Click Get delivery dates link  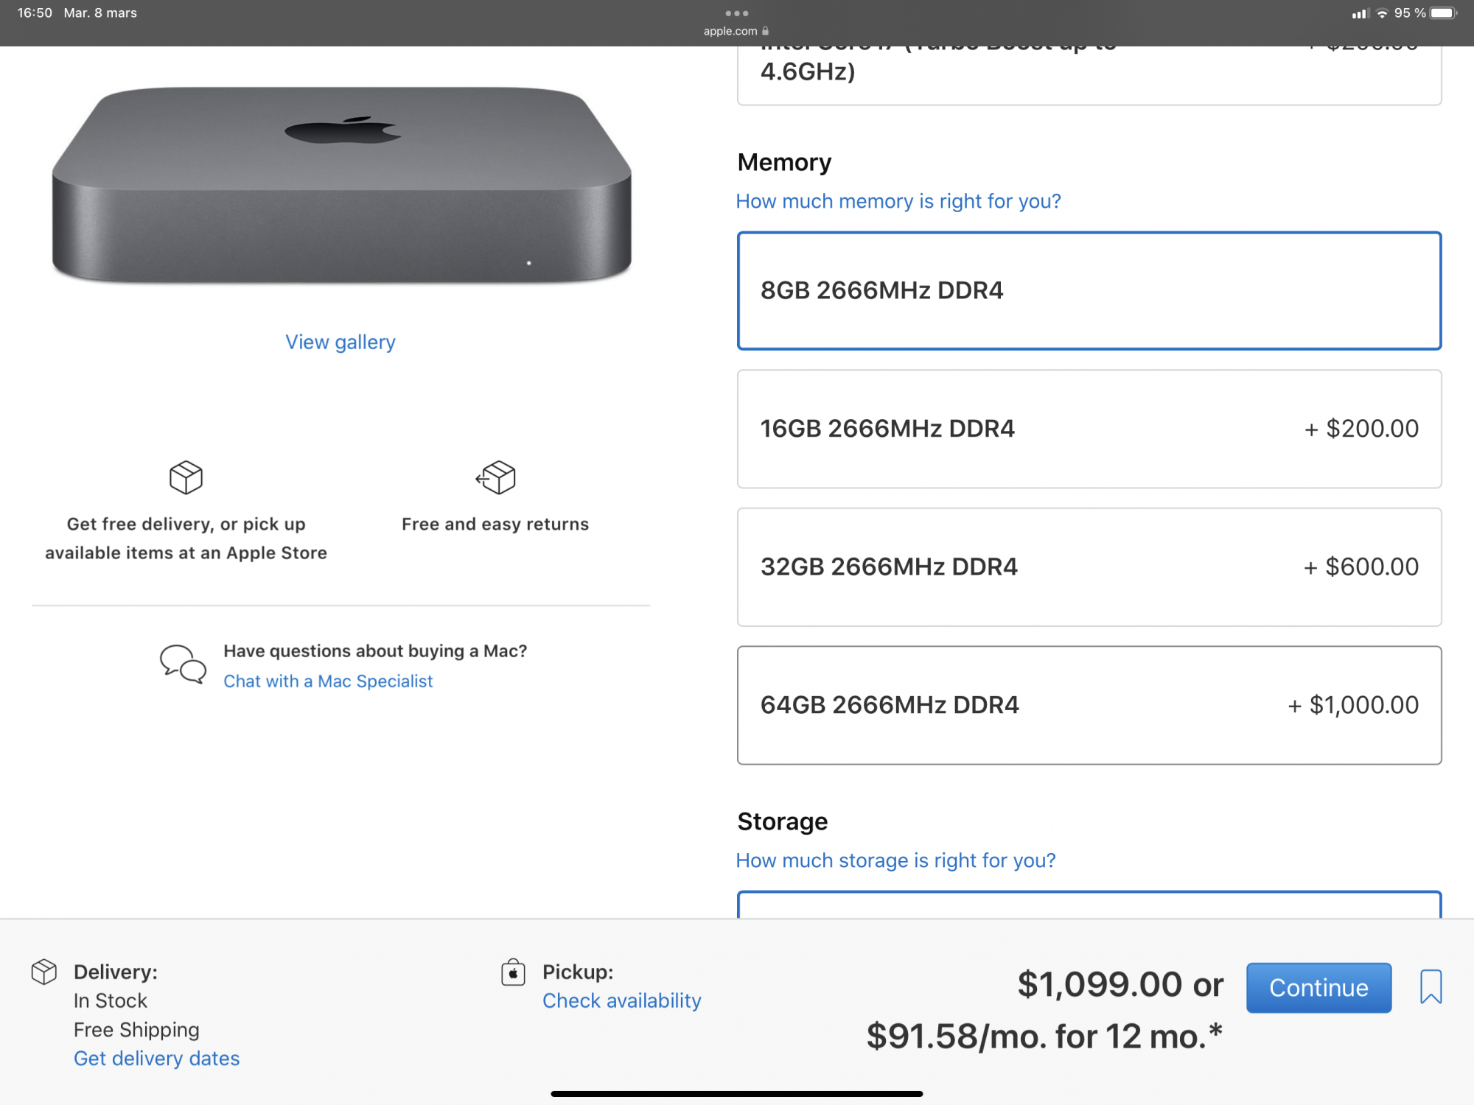click(x=156, y=1059)
